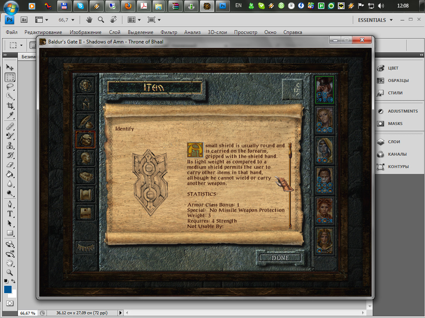The height and width of the screenshot is (318, 425).
Task: Select the Rectangular Marquee tool in toolbox
Action: (10, 77)
